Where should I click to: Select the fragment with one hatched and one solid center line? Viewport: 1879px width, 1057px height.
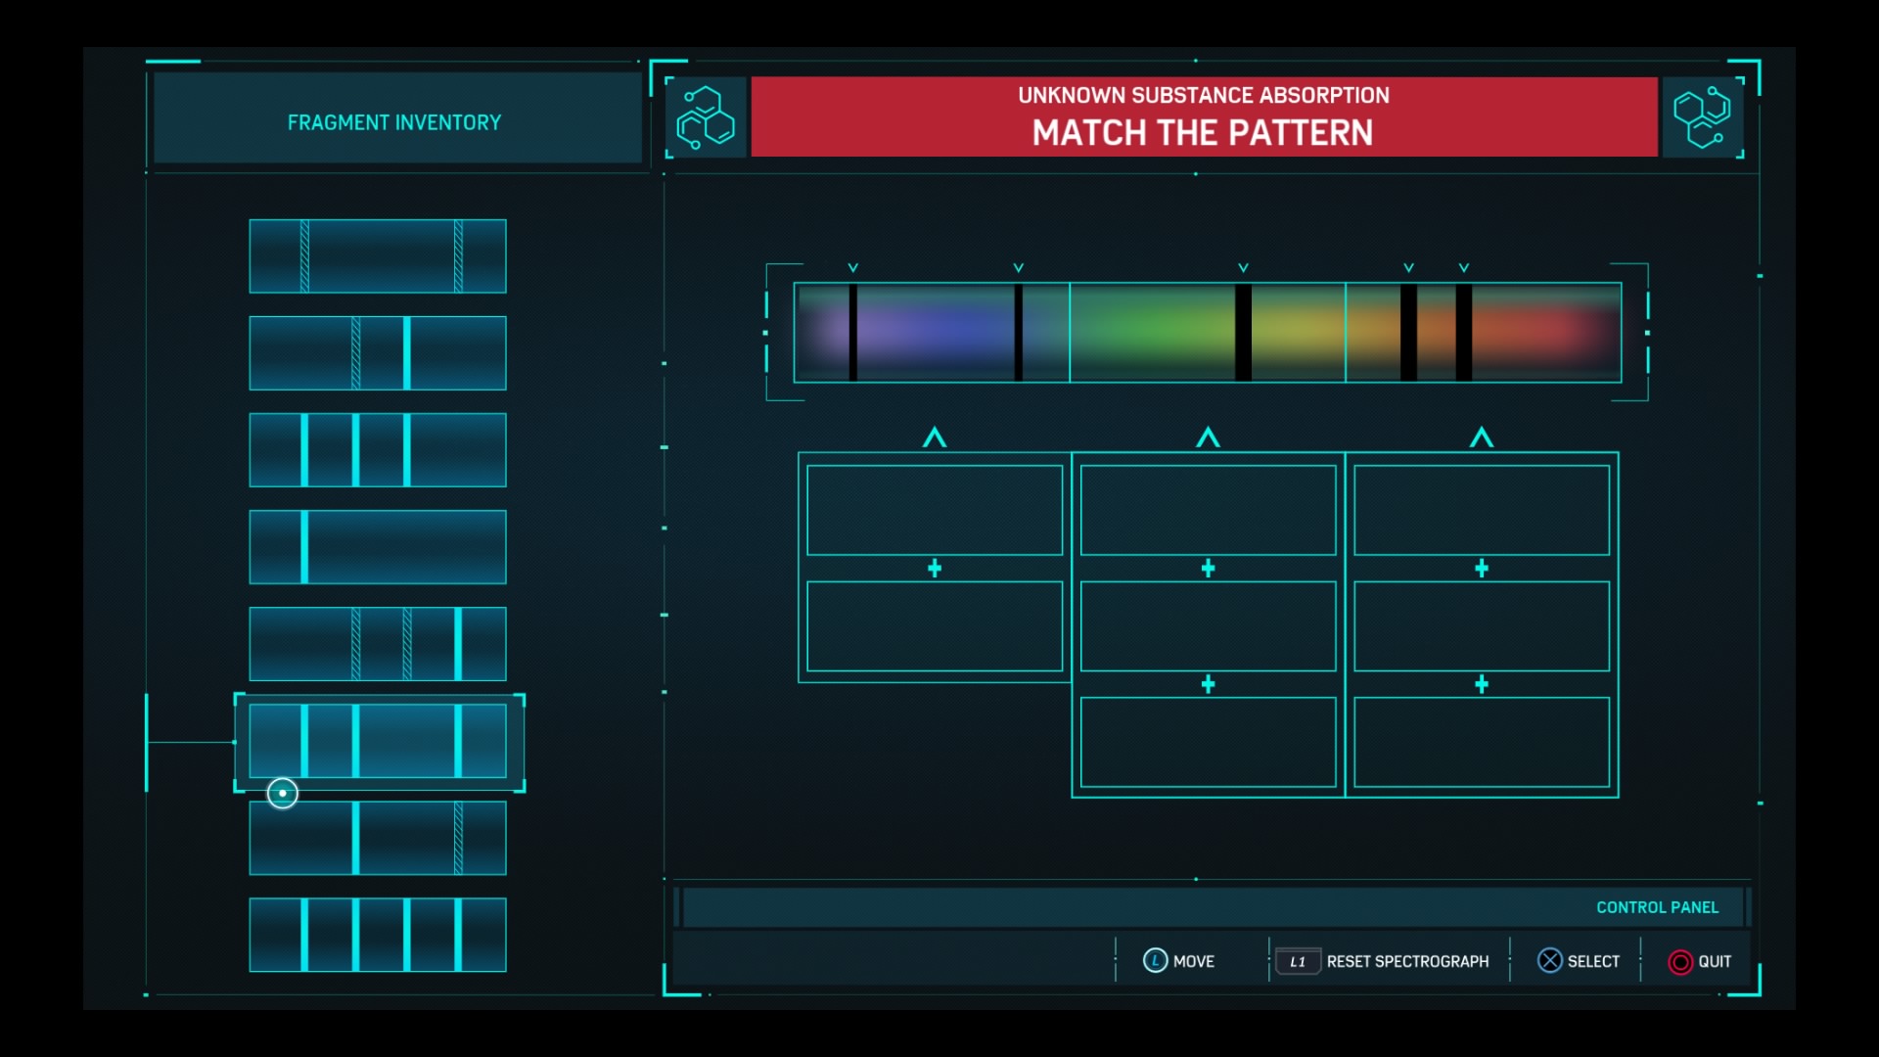[x=378, y=353]
